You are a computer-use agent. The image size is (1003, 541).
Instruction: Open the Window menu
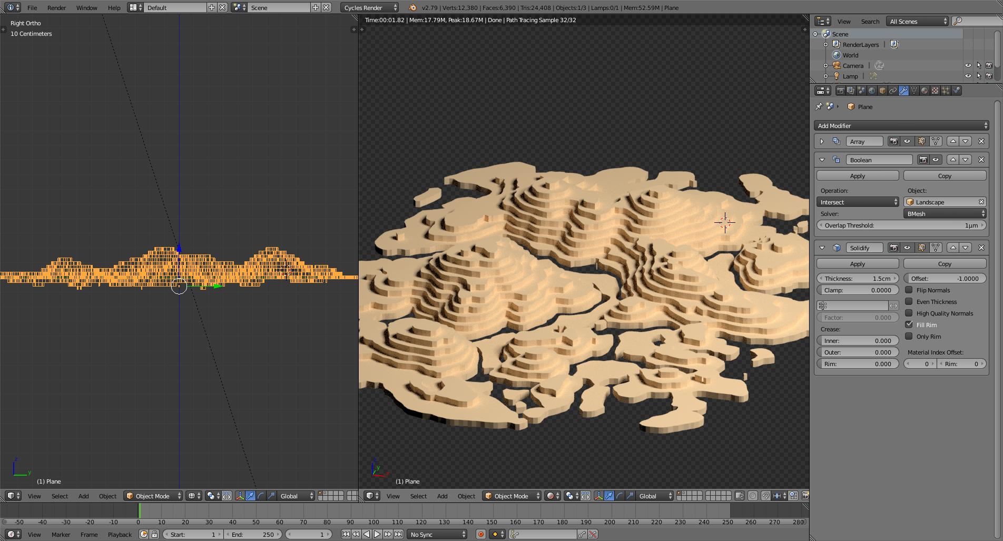pyautogui.click(x=86, y=7)
